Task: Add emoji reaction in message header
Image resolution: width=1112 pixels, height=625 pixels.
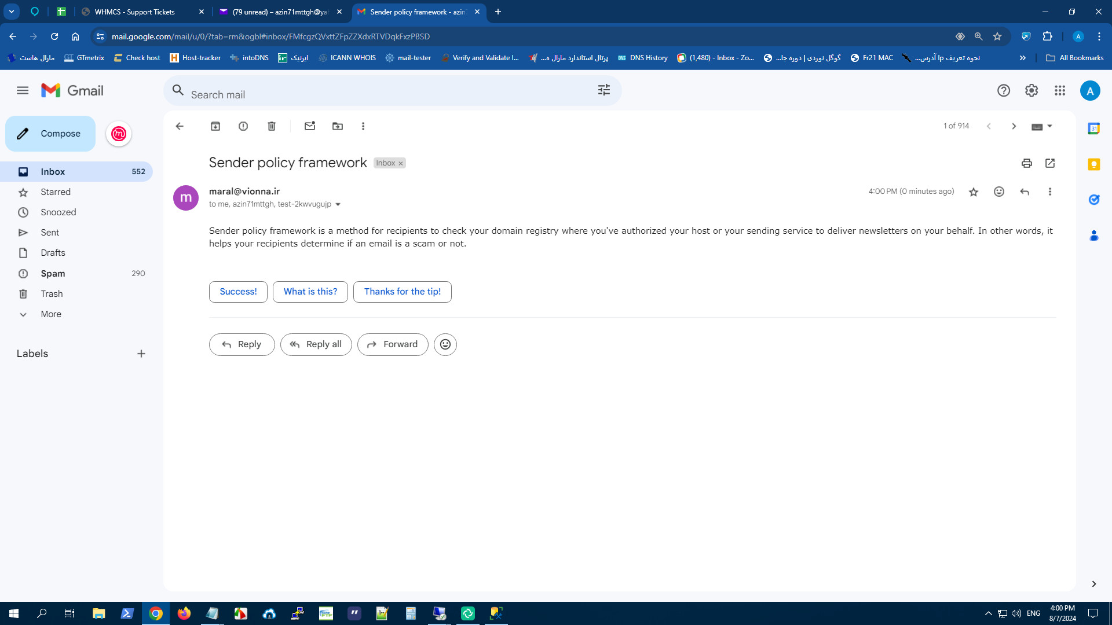Action: tap(999, 192)
